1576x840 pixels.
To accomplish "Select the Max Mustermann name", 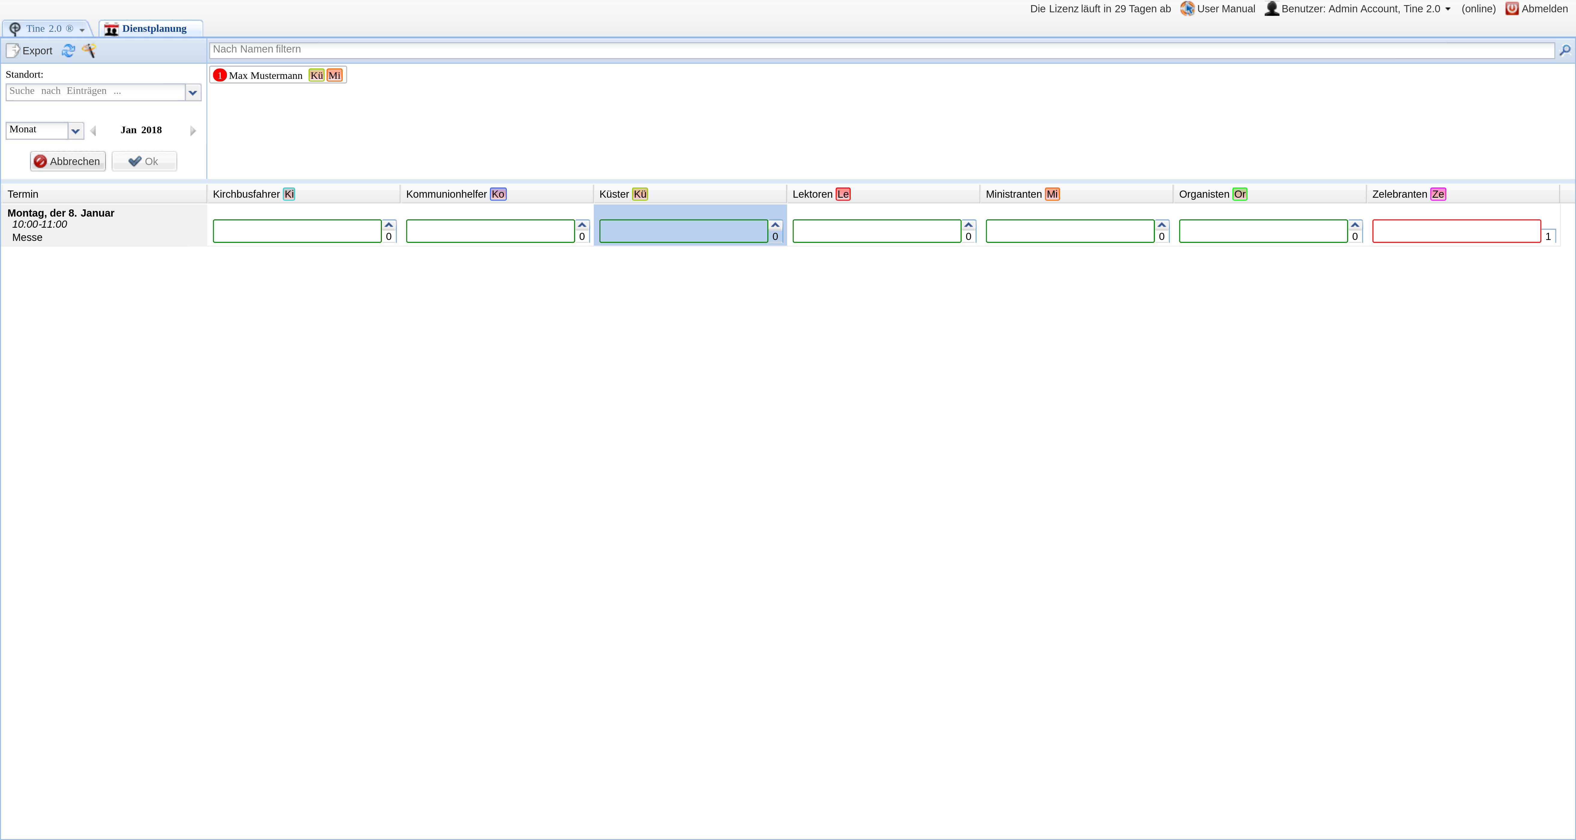I will (266, 76).
